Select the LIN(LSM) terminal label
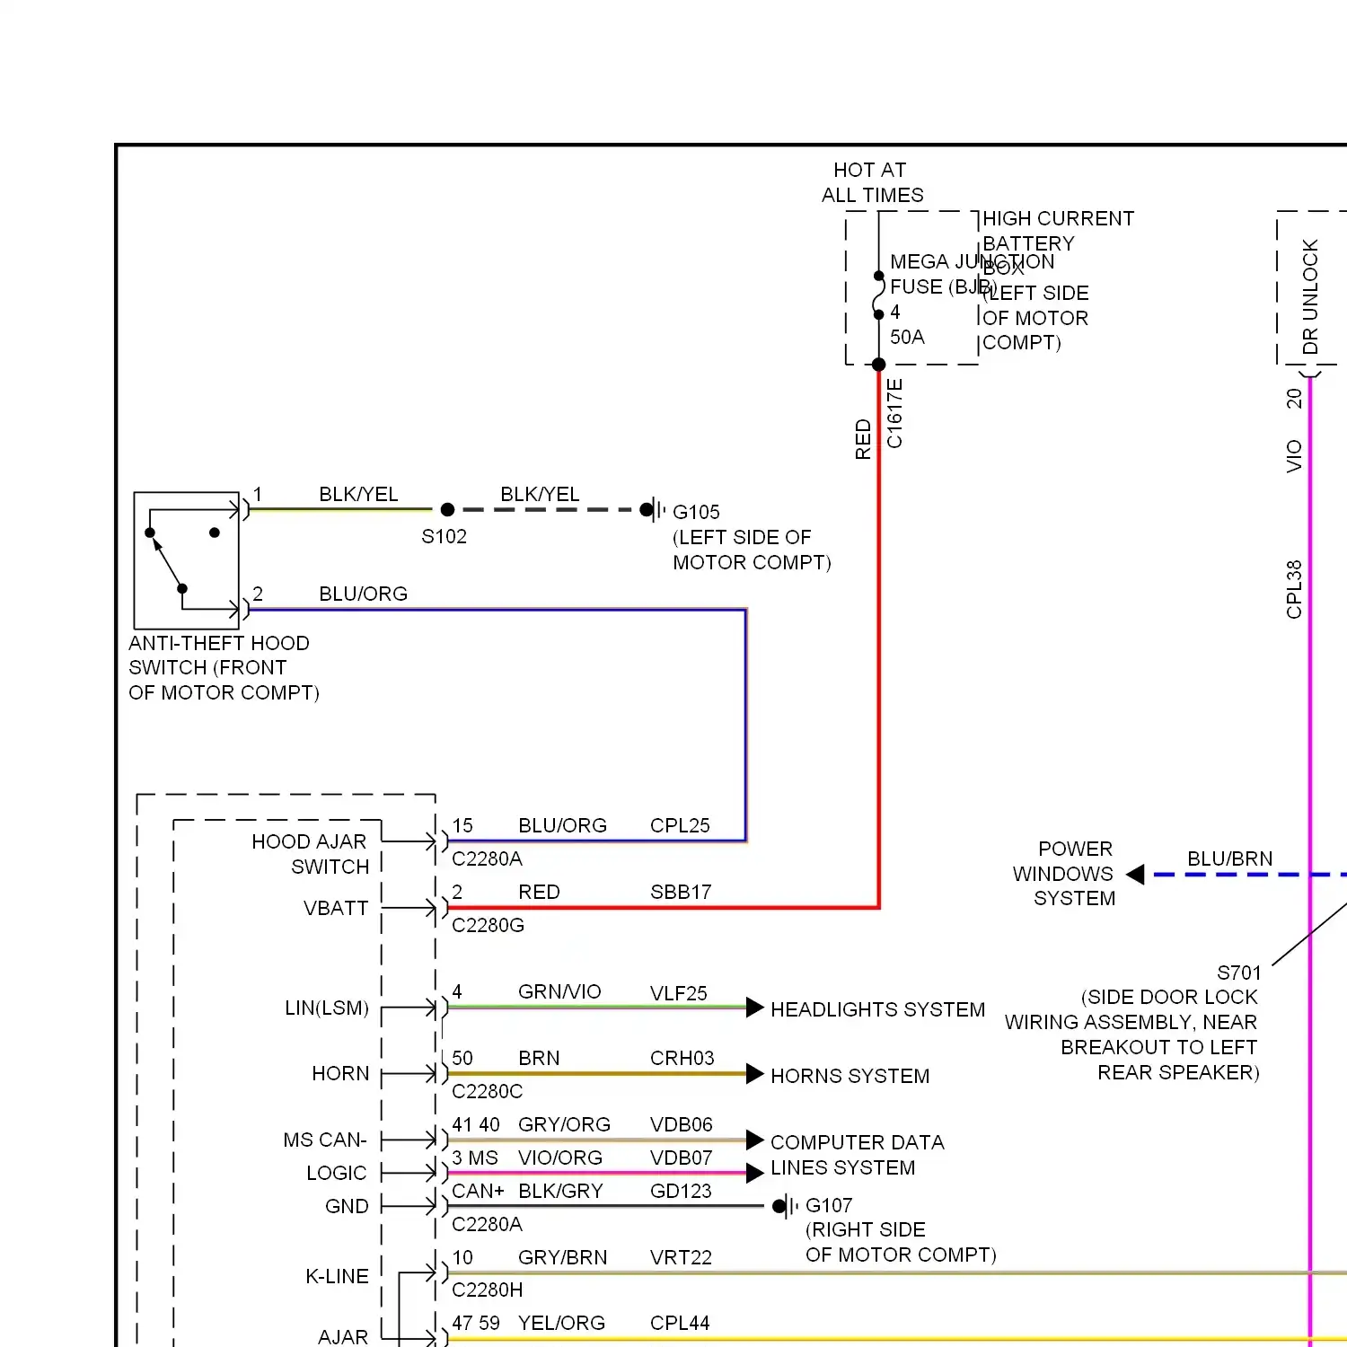Viewport: 1347px width, 1347px height. pos(327,1008)
